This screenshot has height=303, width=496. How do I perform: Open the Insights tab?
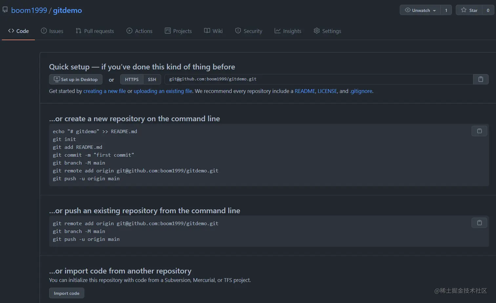pyautogui.click(x=288, y=31)
